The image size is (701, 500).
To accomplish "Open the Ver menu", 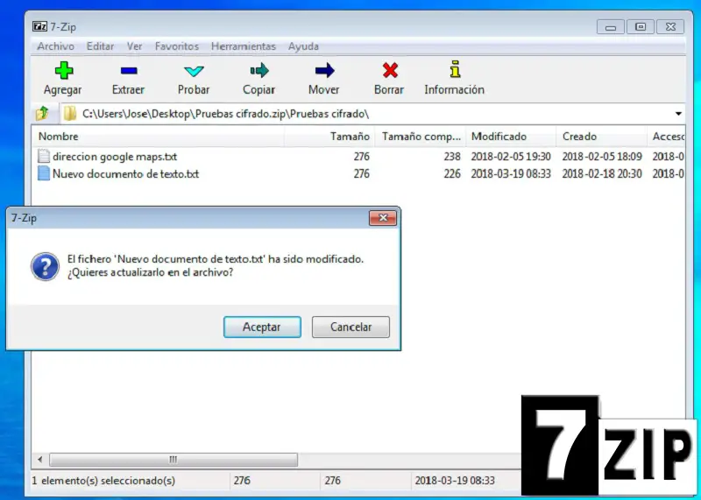I will (135, 46).
